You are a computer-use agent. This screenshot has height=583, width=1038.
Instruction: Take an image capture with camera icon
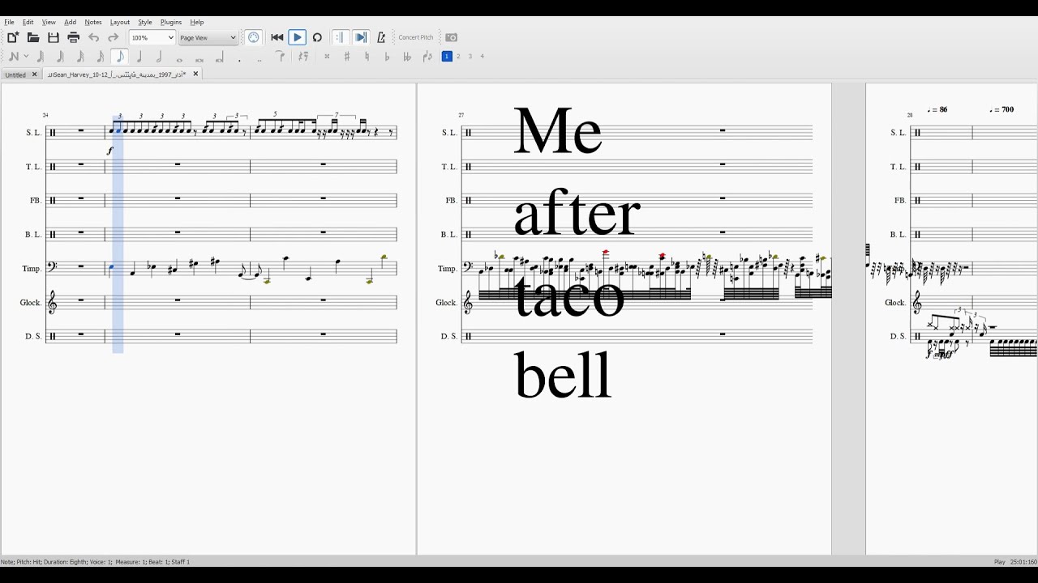click(x=452, y=37)
